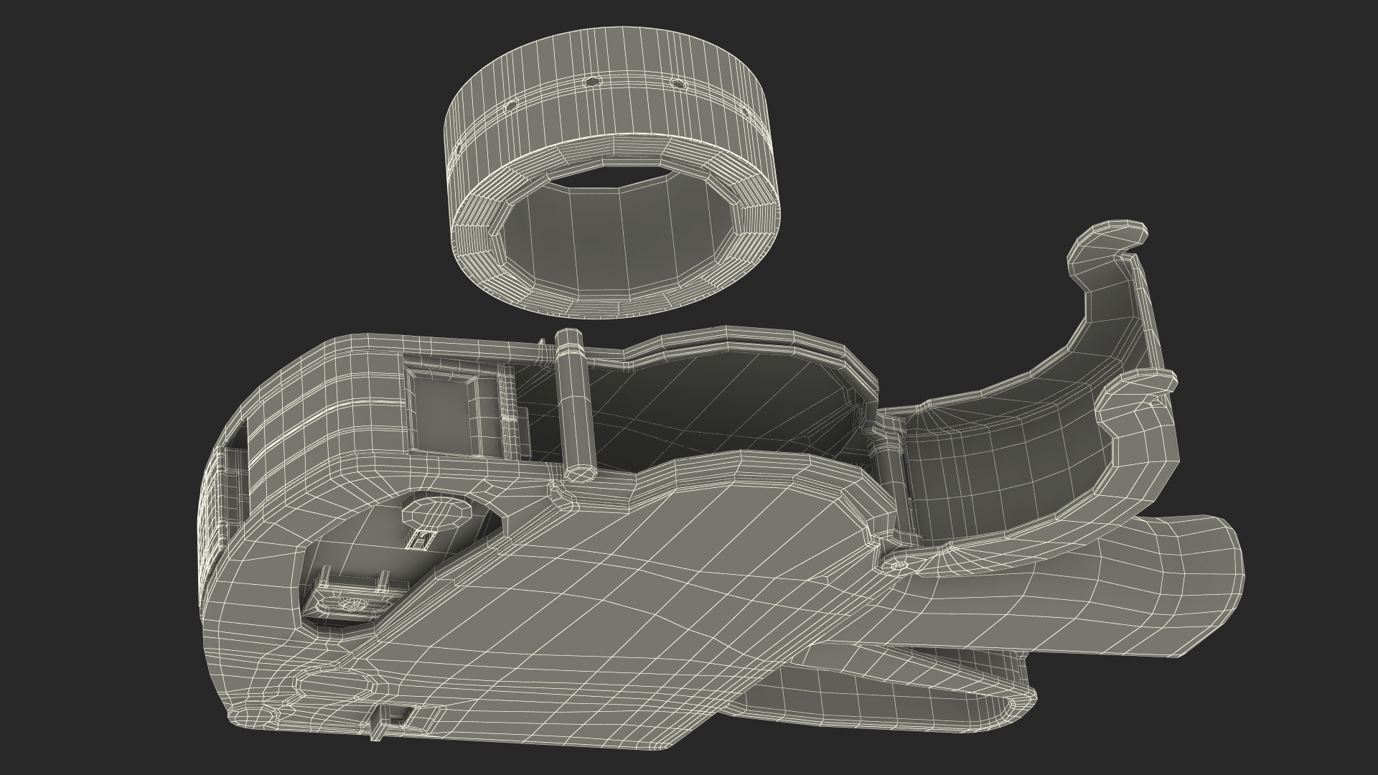Select the small circular hinge screw hole
This screenshot has height=775, width=1378.
(898, 567)
